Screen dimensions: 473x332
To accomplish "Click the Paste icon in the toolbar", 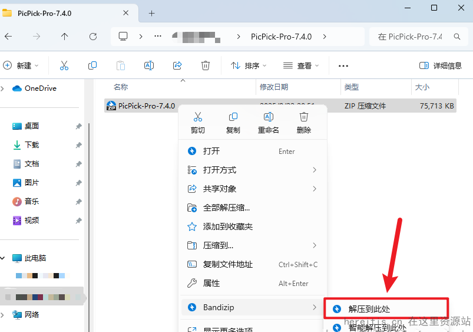I will click(x=121, y=65).
